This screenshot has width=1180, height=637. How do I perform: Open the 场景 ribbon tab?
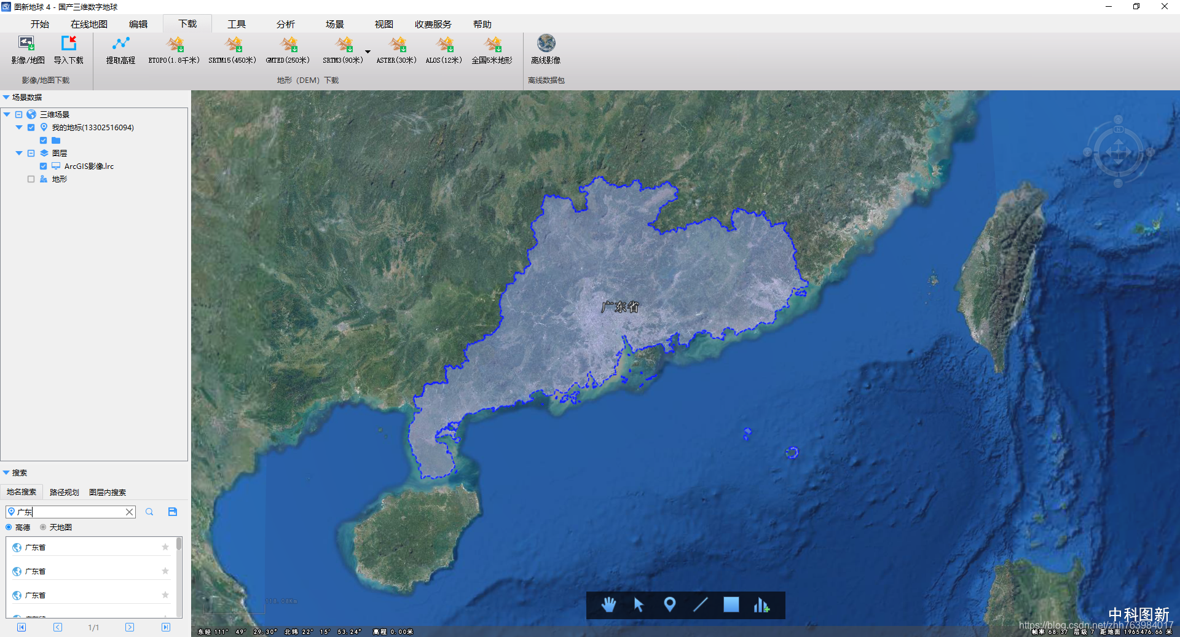(335, 24)
